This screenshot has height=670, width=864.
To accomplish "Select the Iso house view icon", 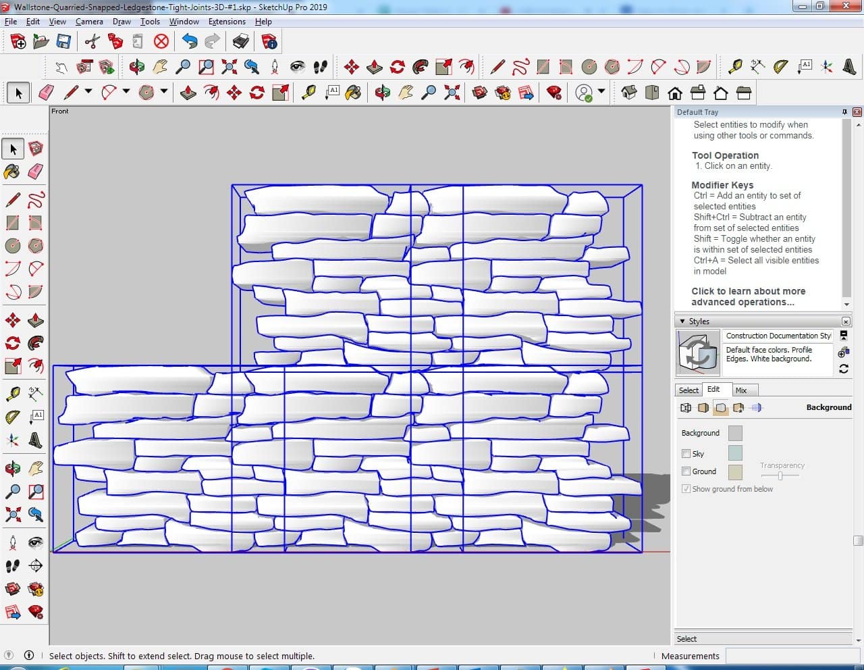I will click(628, 93).
